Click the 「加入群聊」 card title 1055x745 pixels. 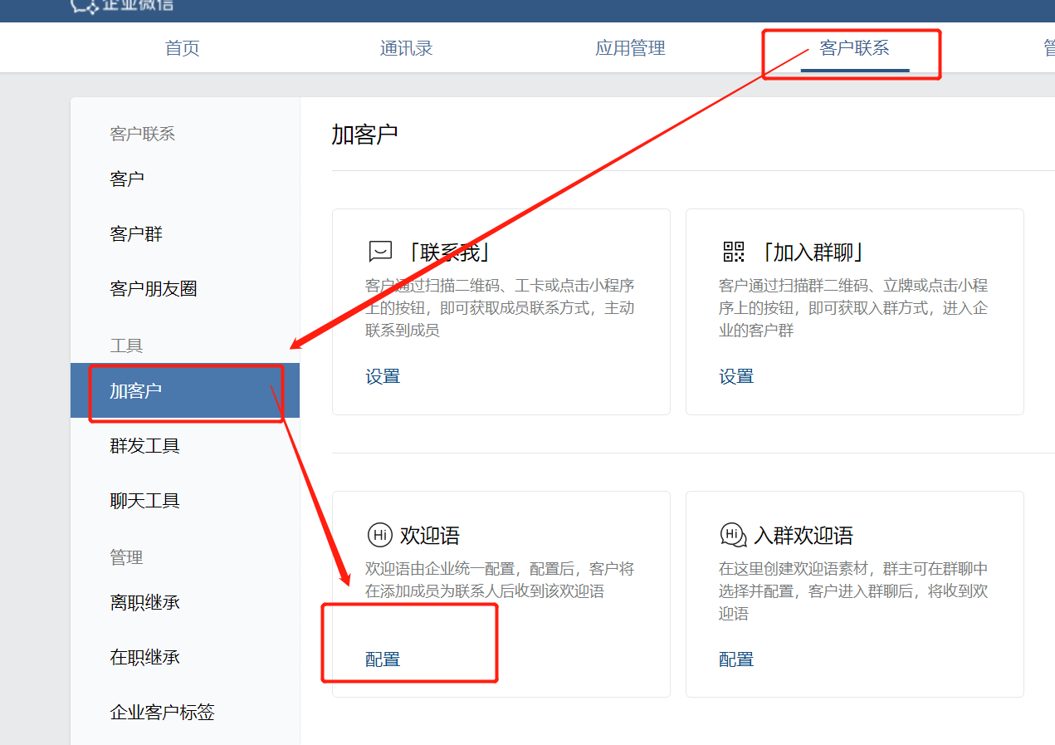(814, 252)
